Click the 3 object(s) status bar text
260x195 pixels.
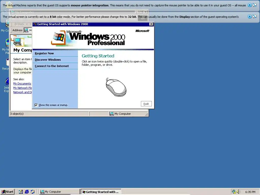[x=17, y=114]
